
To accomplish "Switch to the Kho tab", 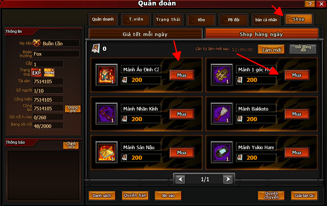I will click(x=201, y=20).
